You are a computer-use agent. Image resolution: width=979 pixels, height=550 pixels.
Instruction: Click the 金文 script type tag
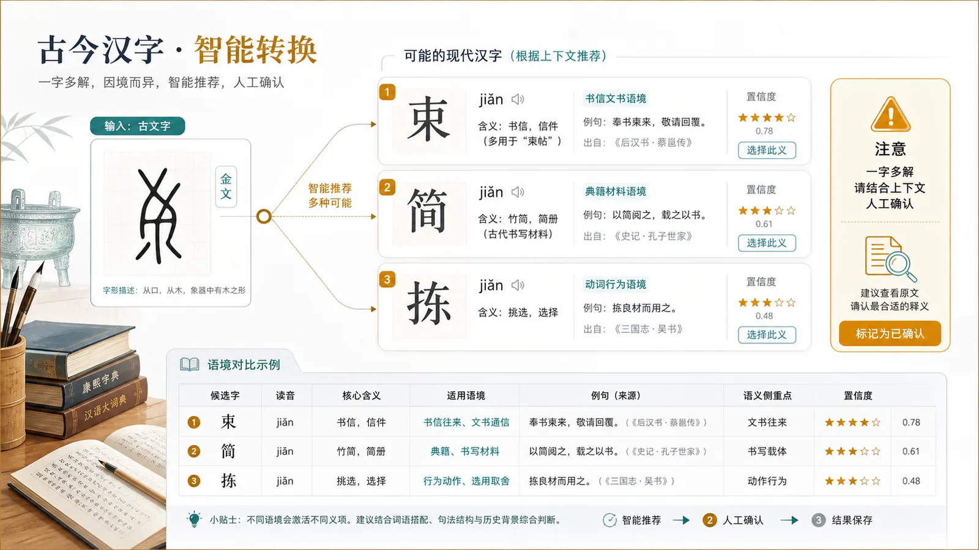[x=226, y=186]
